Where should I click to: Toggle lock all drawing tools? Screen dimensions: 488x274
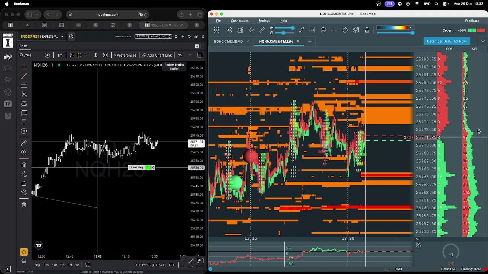[x=24, y=183]
